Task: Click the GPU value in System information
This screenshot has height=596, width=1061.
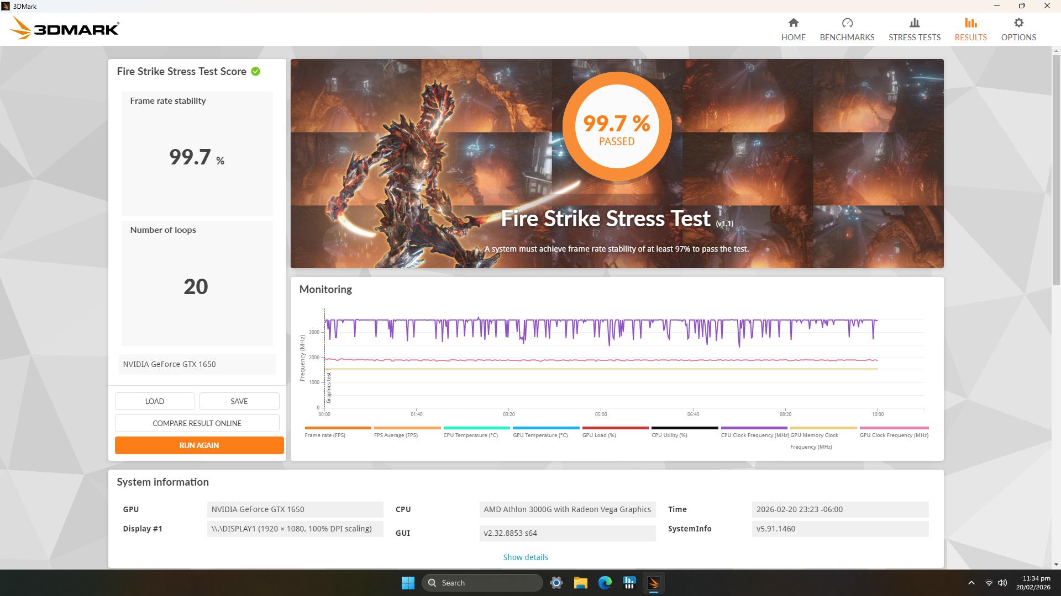Action: point(295,509)
